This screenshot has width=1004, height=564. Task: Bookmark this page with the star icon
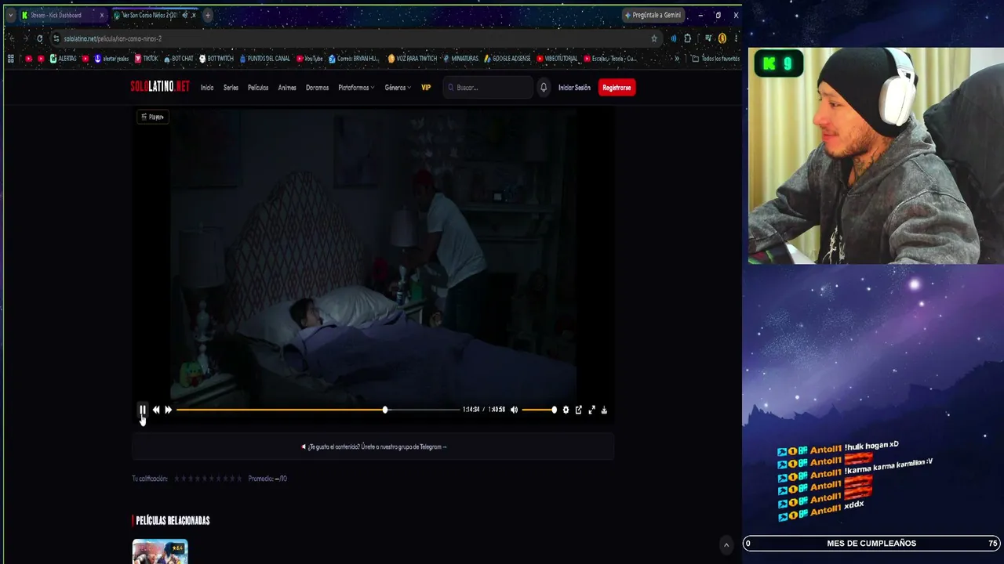(x=654, y=38)
